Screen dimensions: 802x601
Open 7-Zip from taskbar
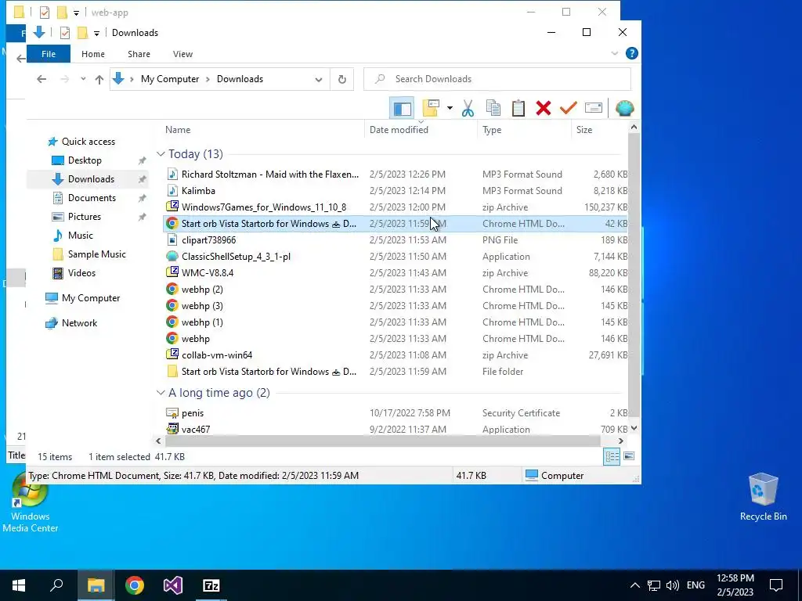(211, 585)
